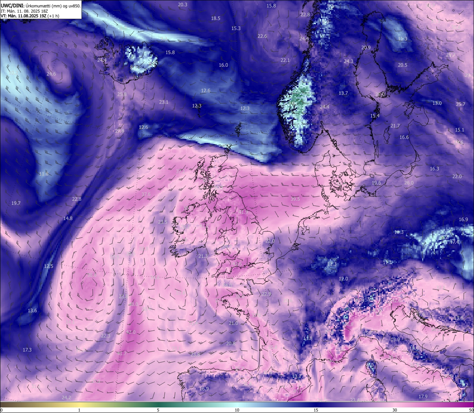
Task: Click the 15.1 value label
Action: coord(459,130)
